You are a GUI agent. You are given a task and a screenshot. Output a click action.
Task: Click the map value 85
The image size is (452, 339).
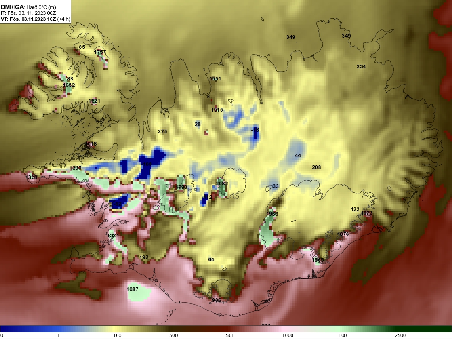click(82, 47)
